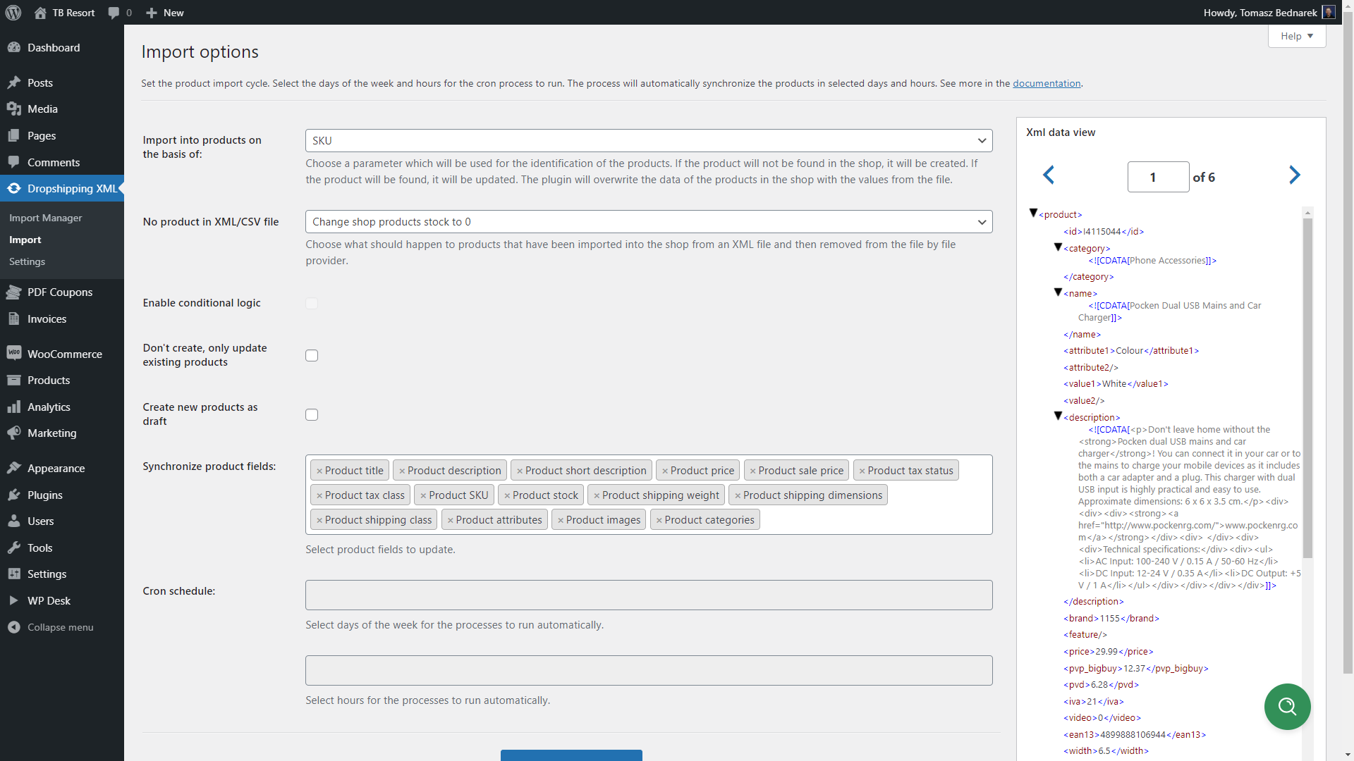The height and width of the screenshot is (761, 1354).
Task: Click the search icon bottom right
Action: tap(1287, 706)
